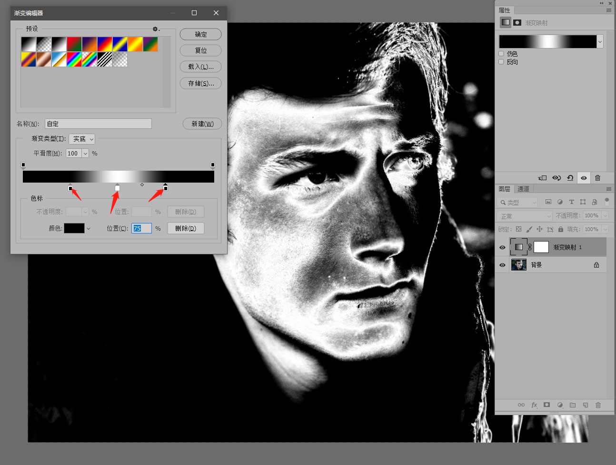
Task: Click the color stop 删除(D) button
Action: (x=186, y=228)
